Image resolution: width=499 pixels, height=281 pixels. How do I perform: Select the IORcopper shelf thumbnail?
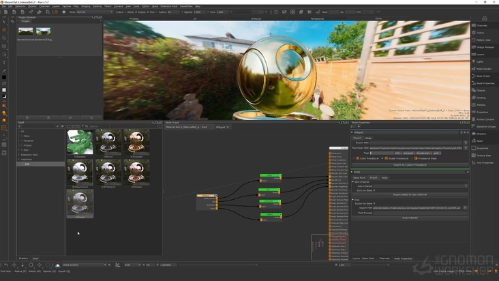[x=136, y=143]
